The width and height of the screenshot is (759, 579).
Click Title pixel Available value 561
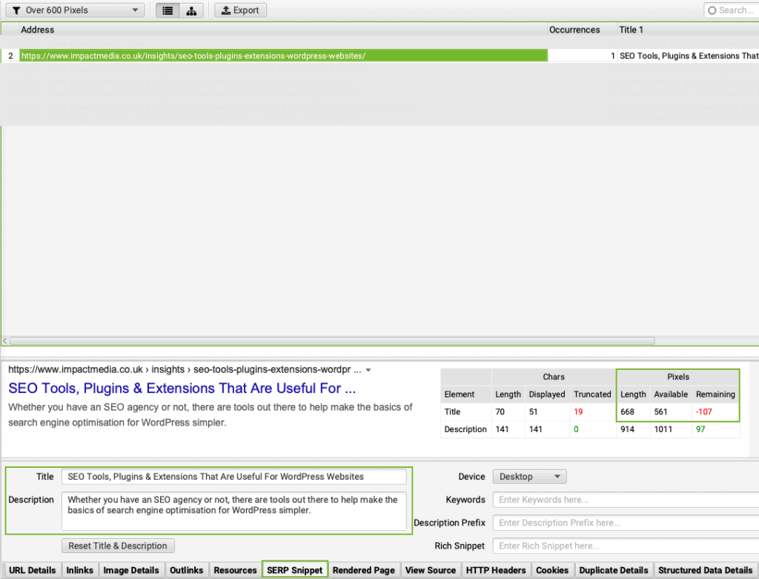660,412
